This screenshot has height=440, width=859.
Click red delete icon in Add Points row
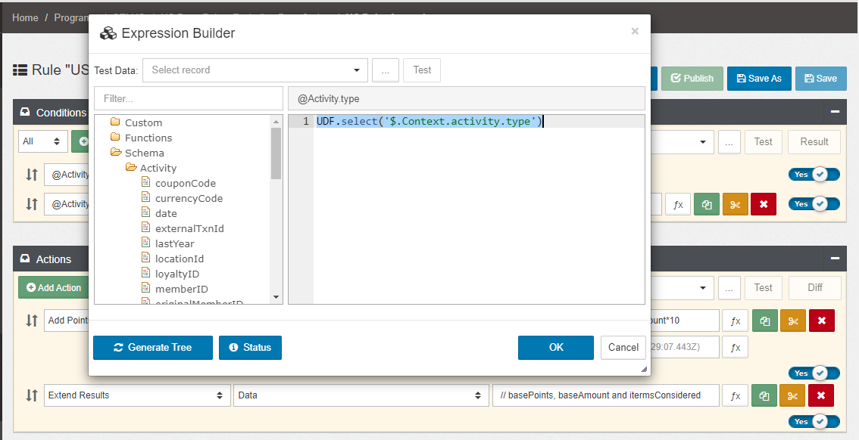[821, 321]
